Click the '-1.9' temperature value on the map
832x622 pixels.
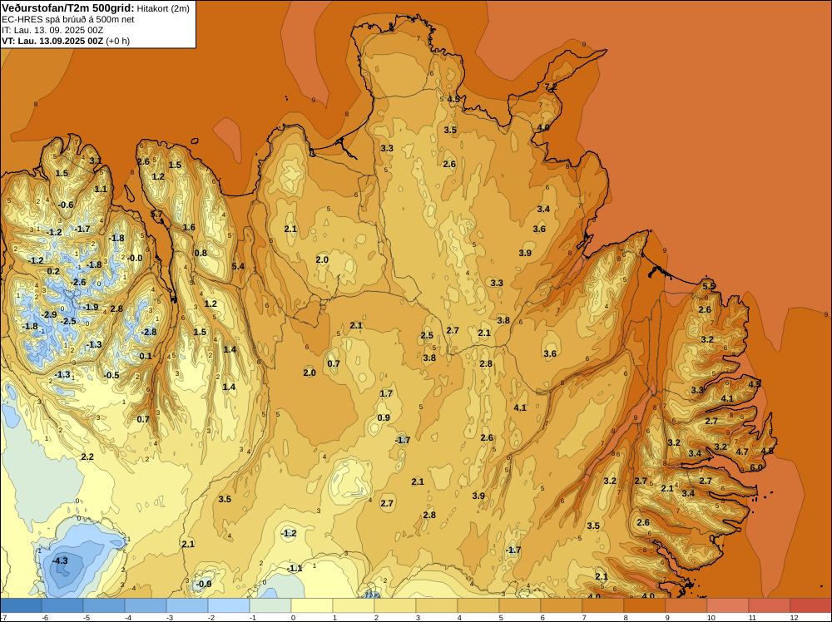(x=90, y=307)
